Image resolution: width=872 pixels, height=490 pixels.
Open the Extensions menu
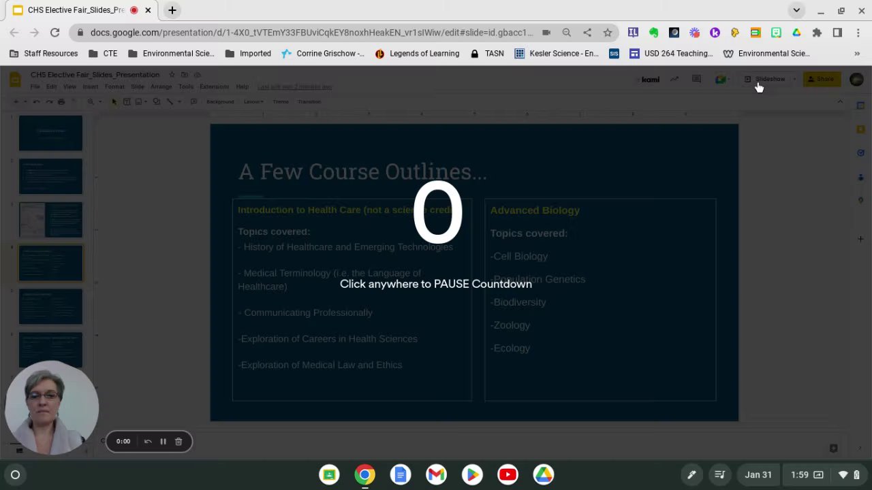tap(214, 86)
